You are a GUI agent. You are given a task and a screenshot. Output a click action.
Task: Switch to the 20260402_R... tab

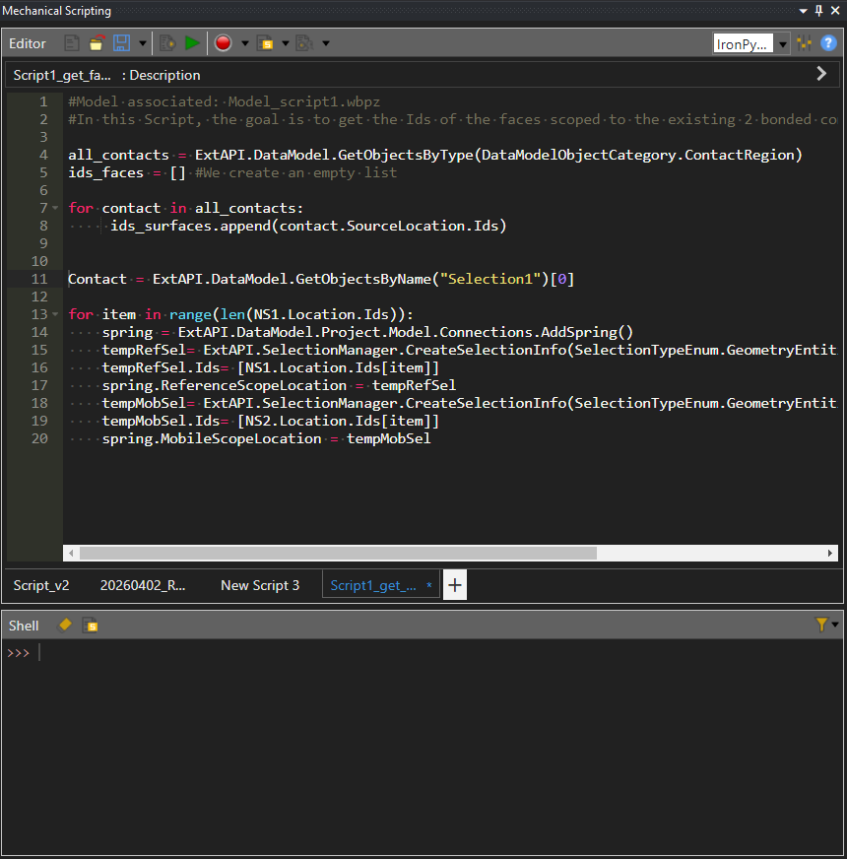[x=143, y=585]
